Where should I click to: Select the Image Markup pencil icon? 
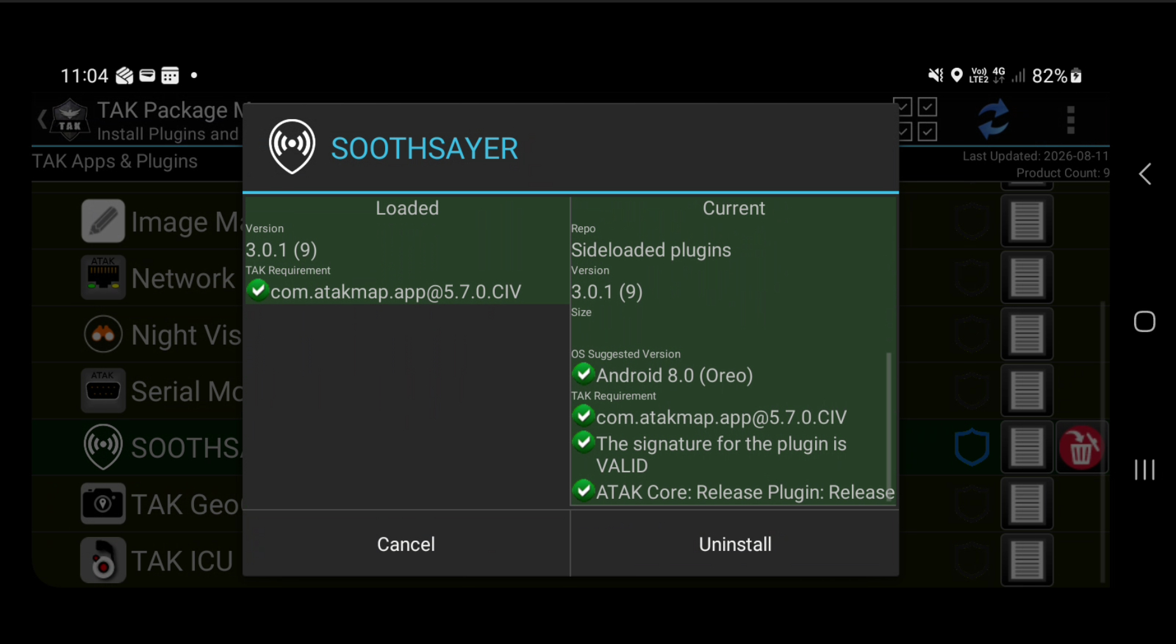point(103,221)
